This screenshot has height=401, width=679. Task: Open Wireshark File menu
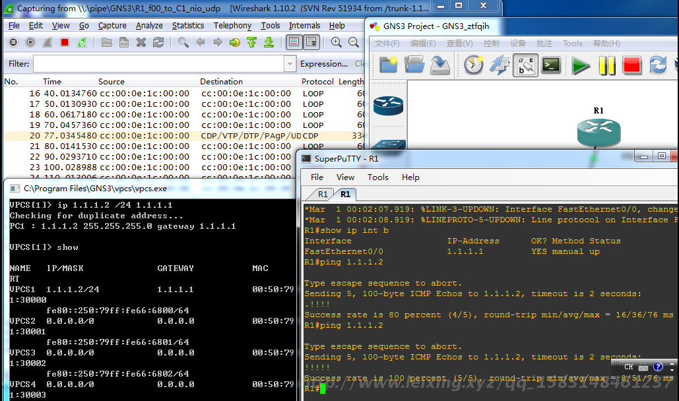14,26
